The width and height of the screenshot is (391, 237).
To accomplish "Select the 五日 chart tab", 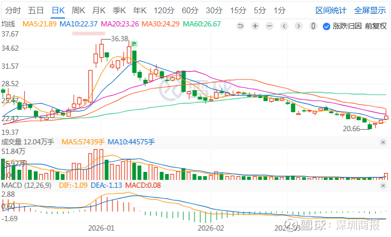I will [36, 10].
